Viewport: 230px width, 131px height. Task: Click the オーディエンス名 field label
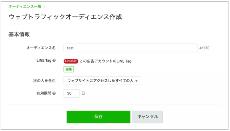[41, 48]
